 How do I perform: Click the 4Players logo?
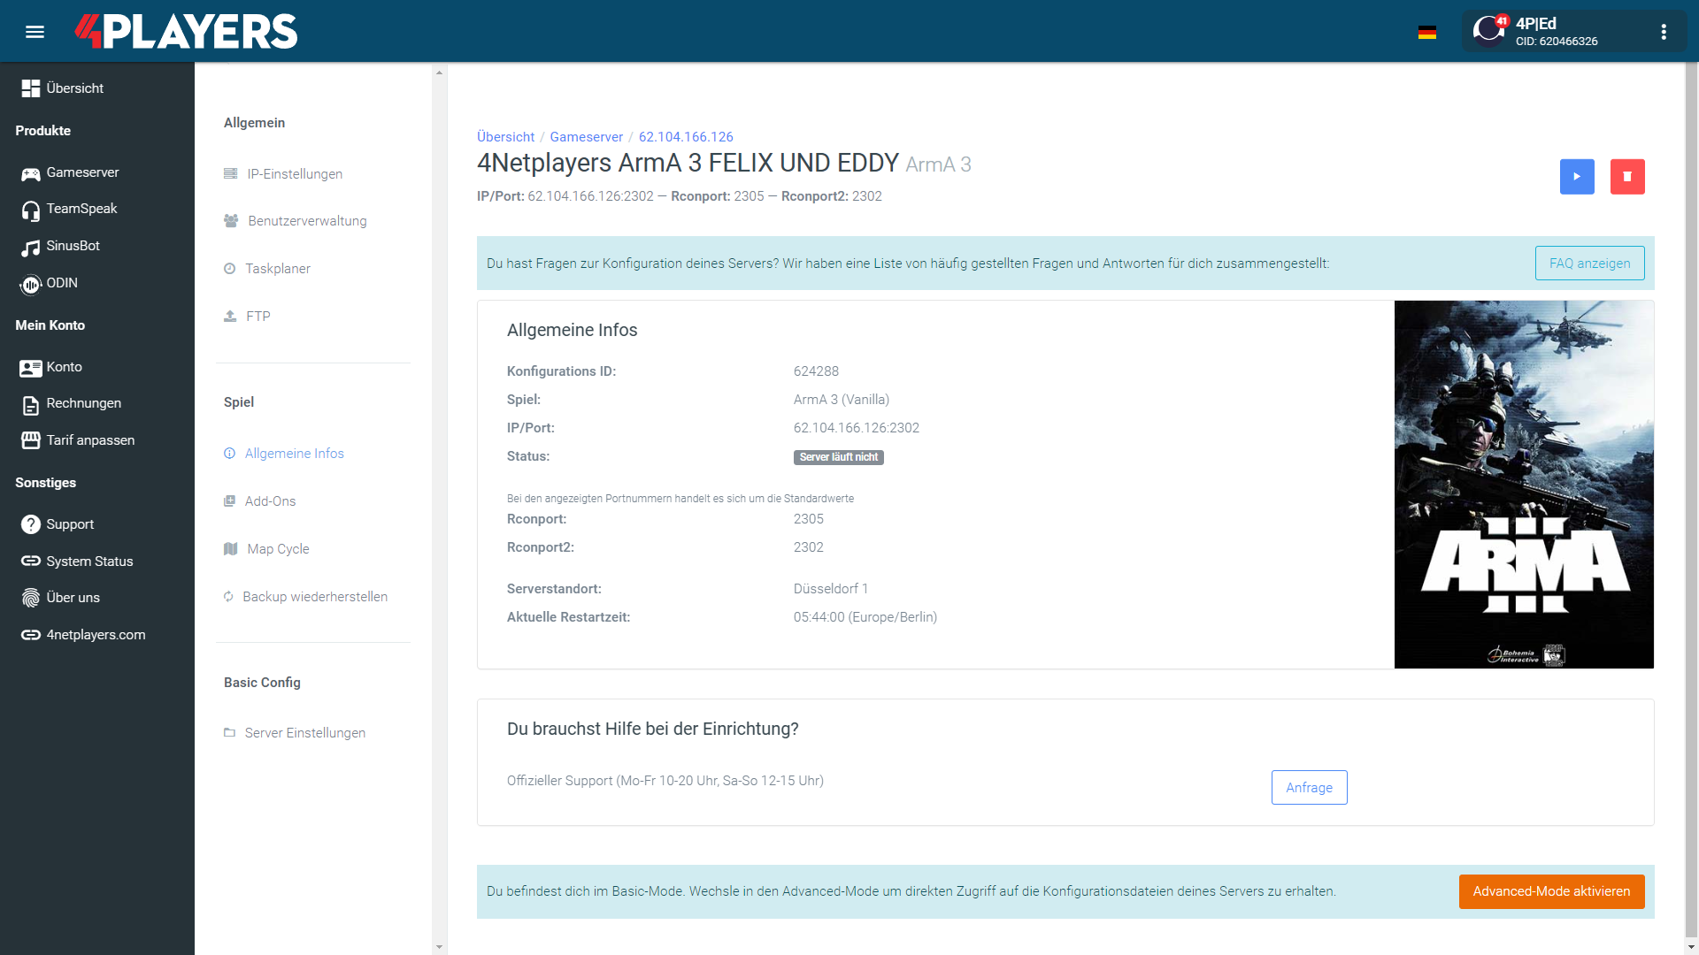click(x=187, y=31)
